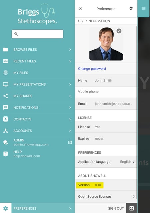150x213 pixels.
Task: Expand My Shares chevron
Action: point(70,96)
